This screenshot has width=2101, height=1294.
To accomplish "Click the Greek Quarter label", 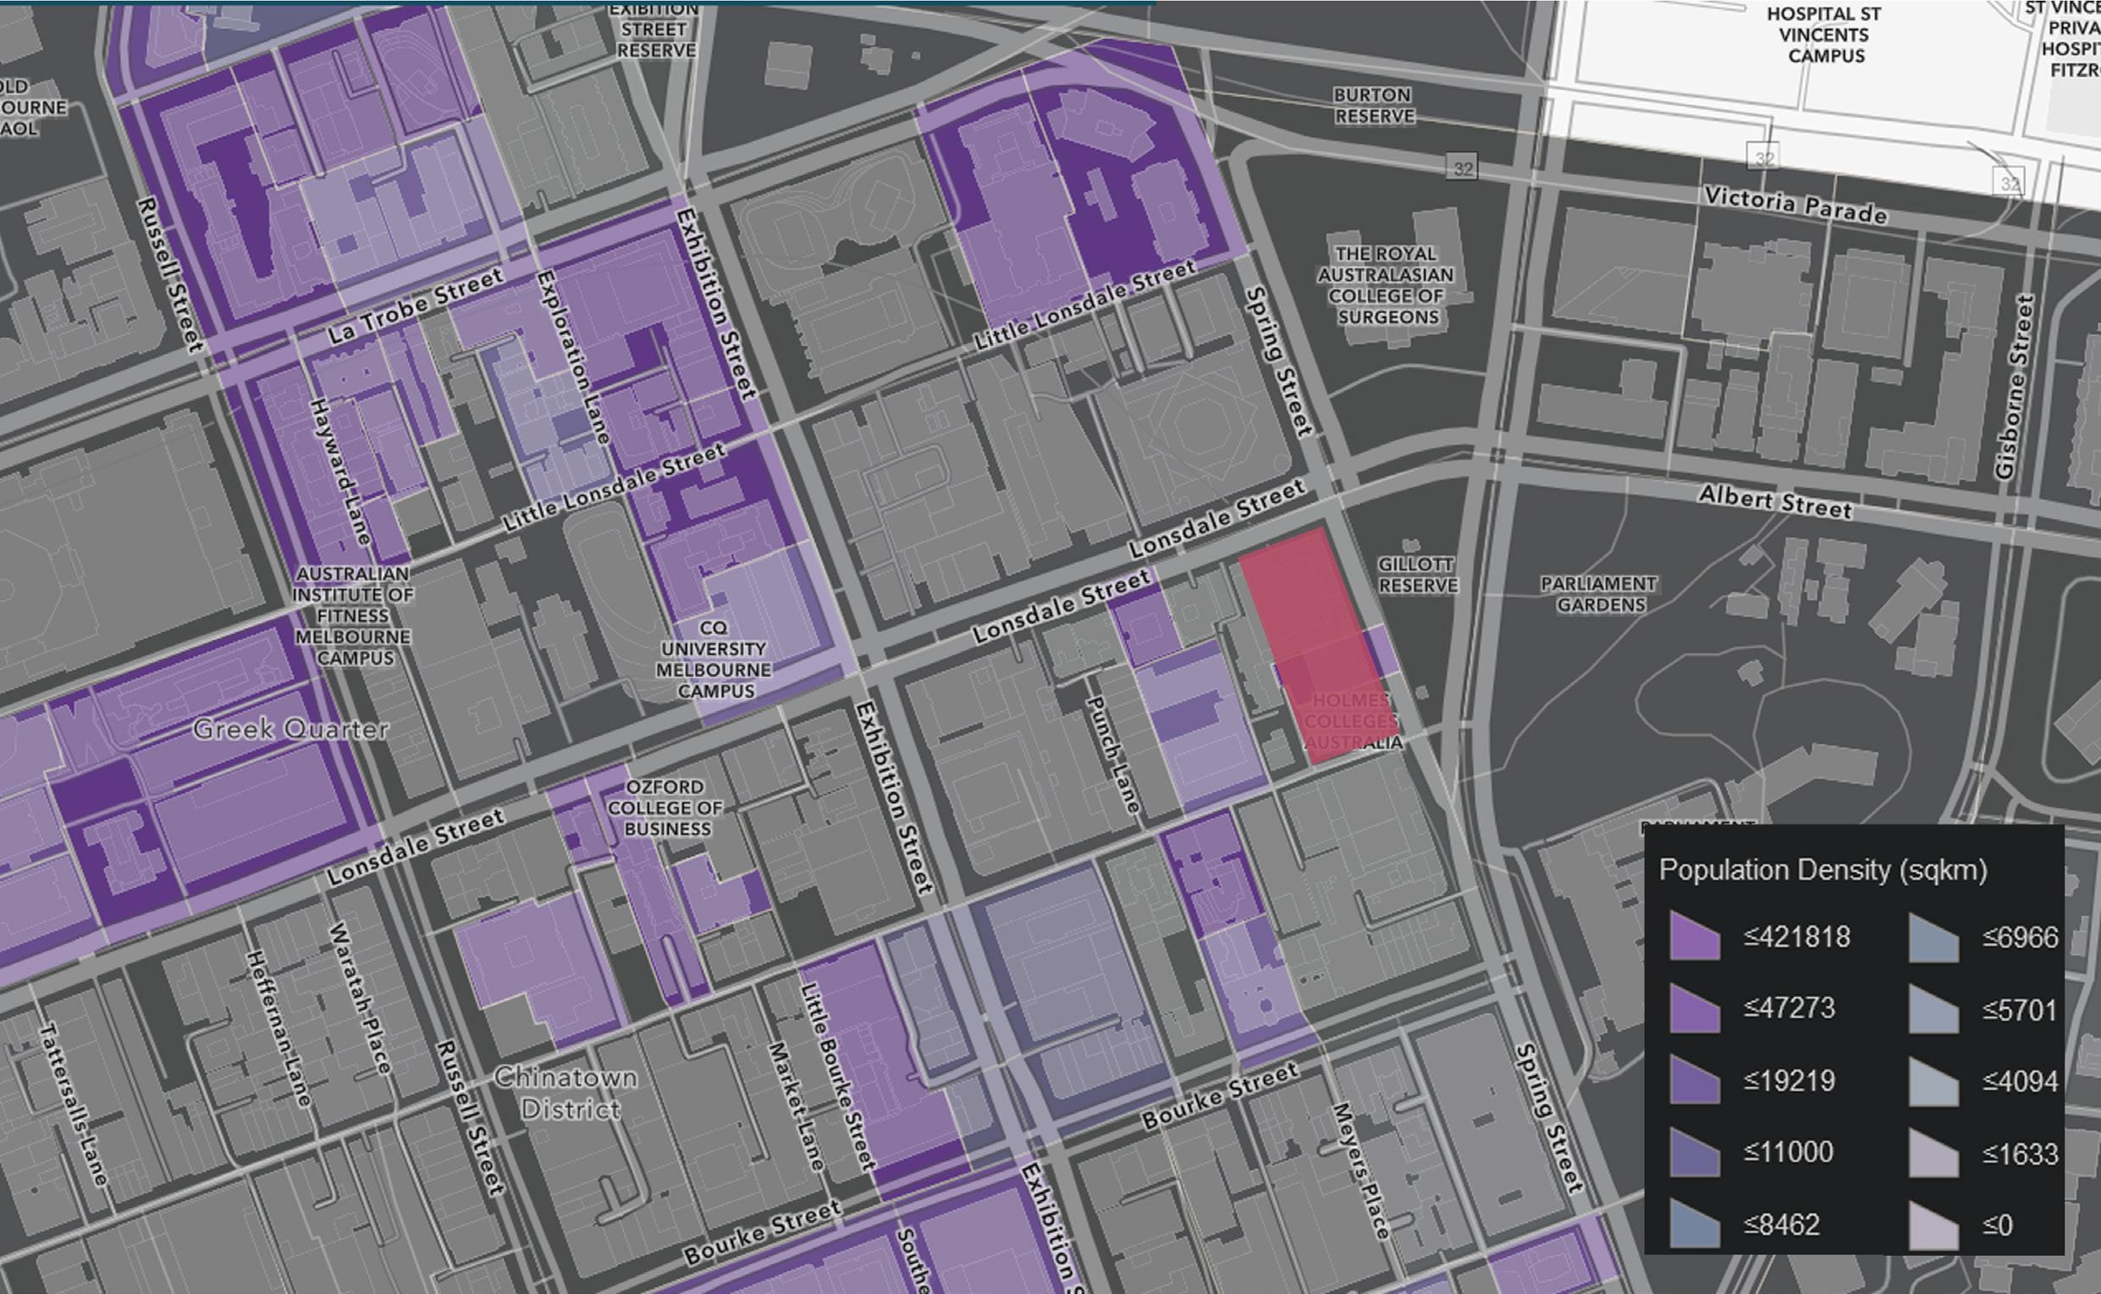I will 290,730.
